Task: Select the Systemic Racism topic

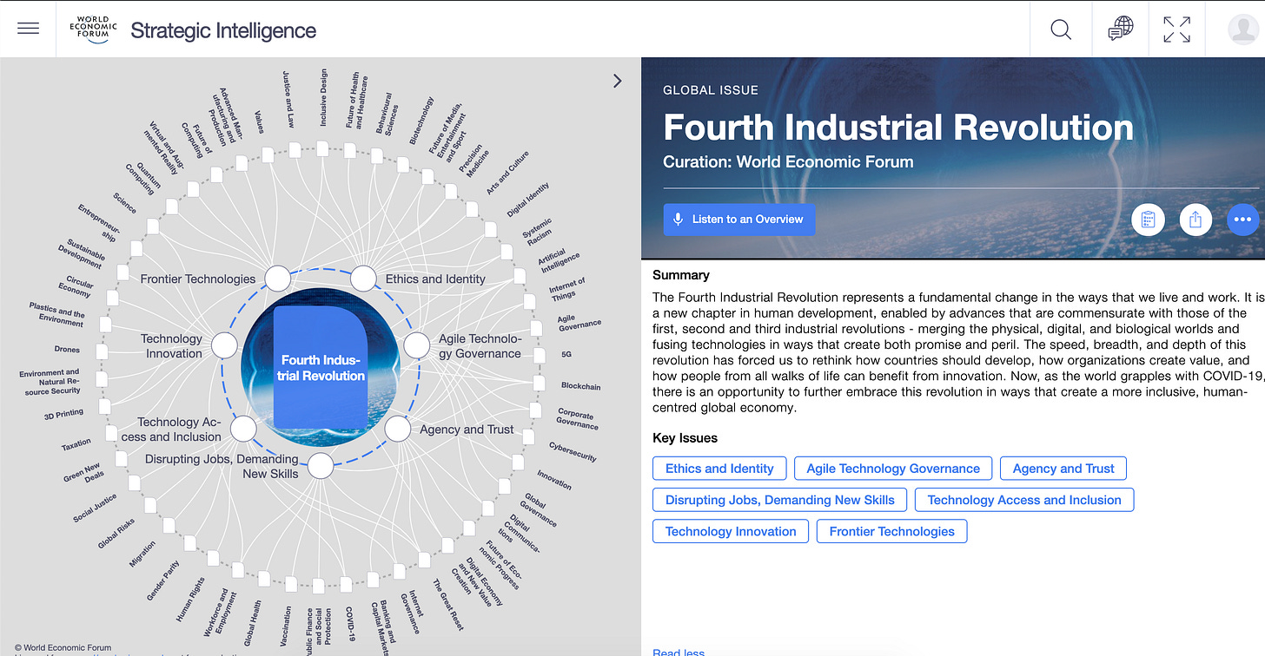Action: click(537, 233)
